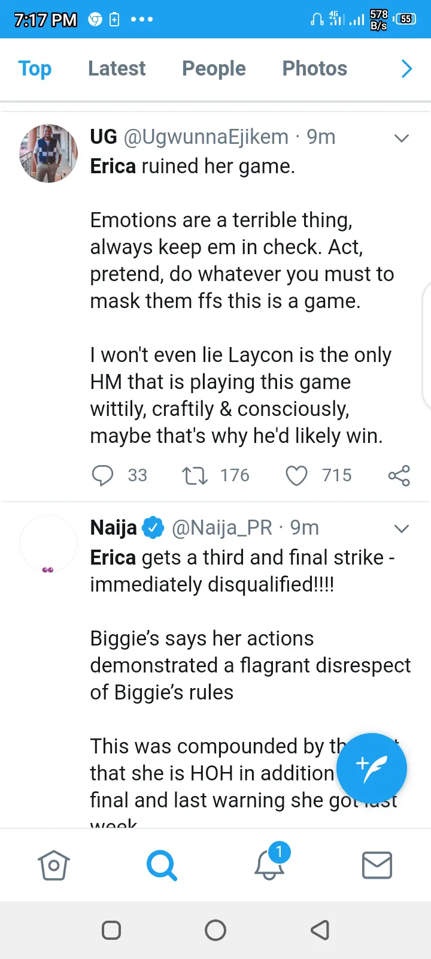Screen dimensions: 431x959
Task: Switch to the People tab
Action: coord(214,68)
